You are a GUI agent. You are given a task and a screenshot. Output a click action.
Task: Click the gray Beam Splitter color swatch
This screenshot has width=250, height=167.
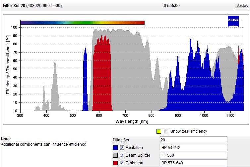click(115, 155)
